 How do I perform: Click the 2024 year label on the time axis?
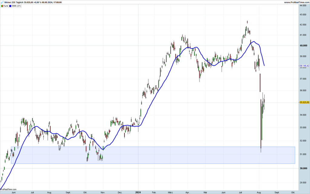click(x=138, y=192)
